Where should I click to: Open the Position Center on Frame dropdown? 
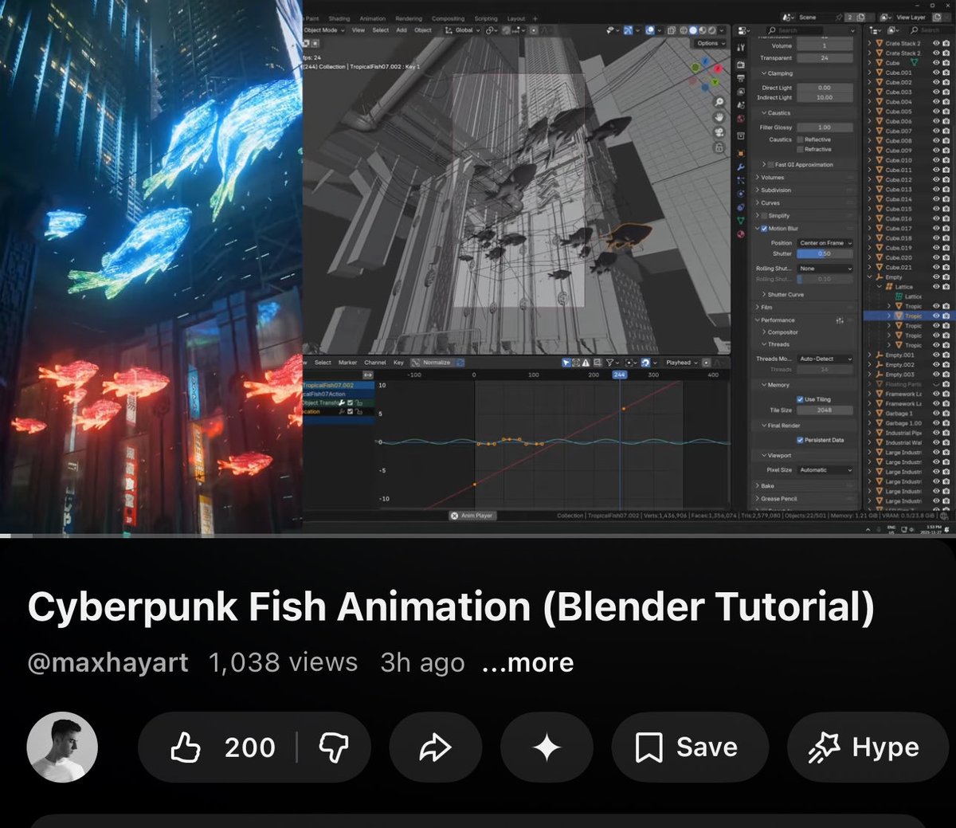[825, 243]
